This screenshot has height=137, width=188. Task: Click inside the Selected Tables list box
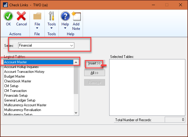[x=147, y=87]
